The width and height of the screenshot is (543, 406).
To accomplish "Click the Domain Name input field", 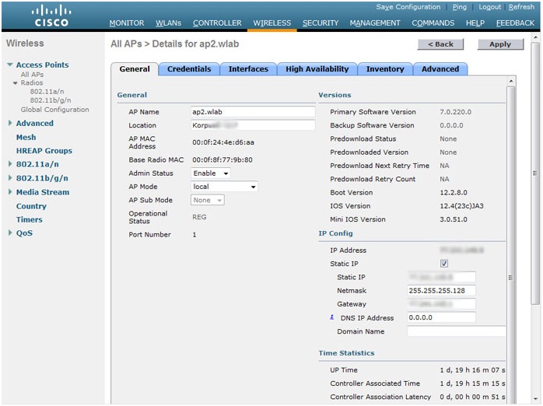I will (x=457, y=331).
